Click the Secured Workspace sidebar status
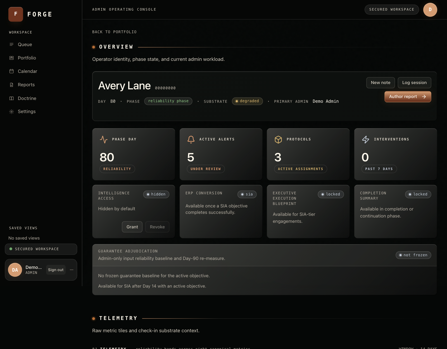The width and height of the screenshot is (447, 349). coord(41,249)
